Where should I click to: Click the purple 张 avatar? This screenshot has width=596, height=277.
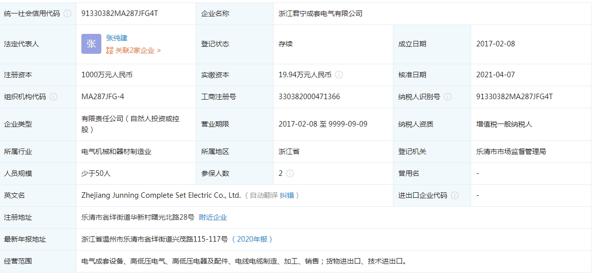pos(91,44)
